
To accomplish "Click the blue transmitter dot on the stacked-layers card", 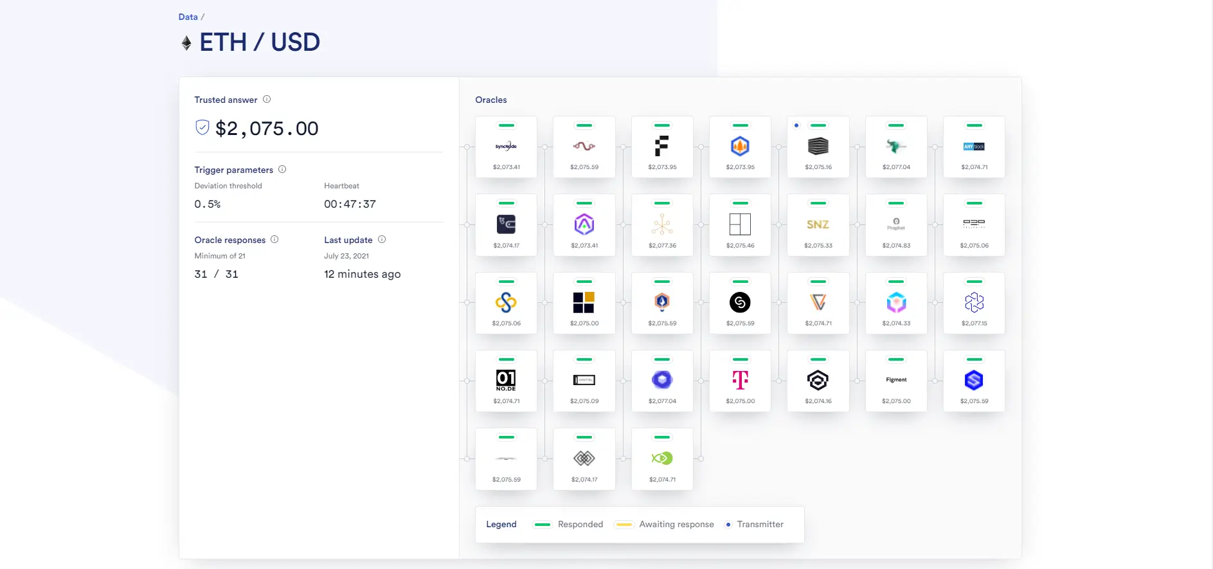I will point(796,125).
